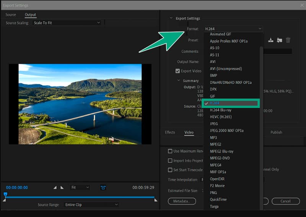This screenshot has height=217, width=306.
Task: Click the Set Out Point triangle icon
Action: tap(62, 187)
